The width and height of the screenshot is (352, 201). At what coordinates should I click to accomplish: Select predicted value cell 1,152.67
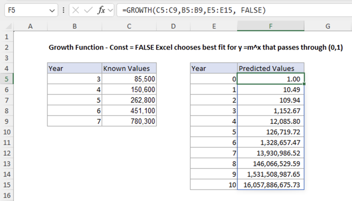[x=270, y=111]
